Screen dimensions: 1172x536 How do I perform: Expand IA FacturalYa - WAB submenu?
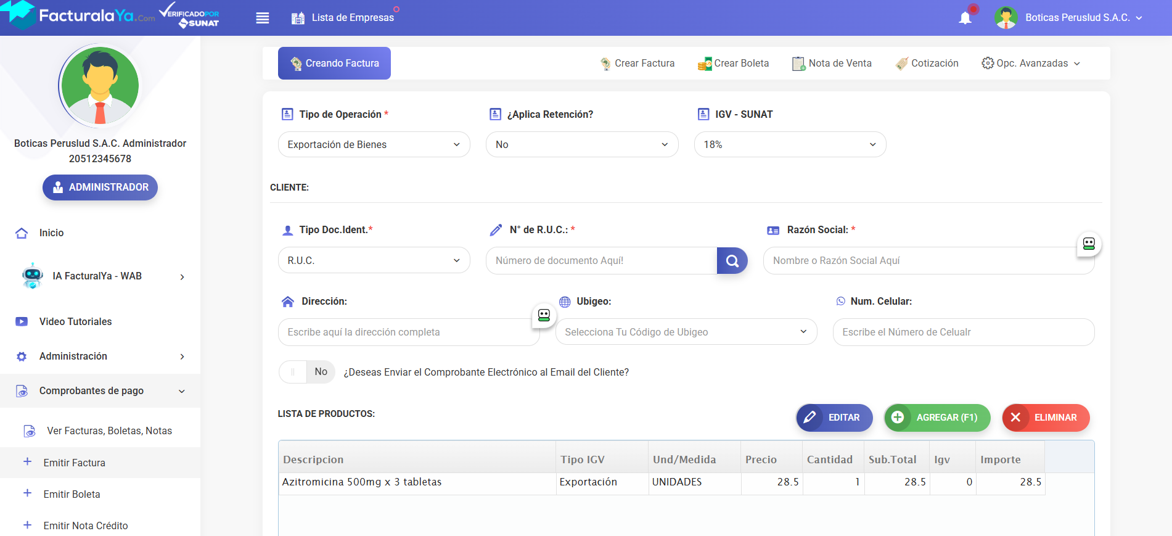pos(182,277)
